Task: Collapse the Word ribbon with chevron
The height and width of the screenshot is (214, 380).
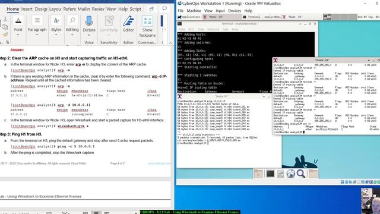Action: pos(170,43)
